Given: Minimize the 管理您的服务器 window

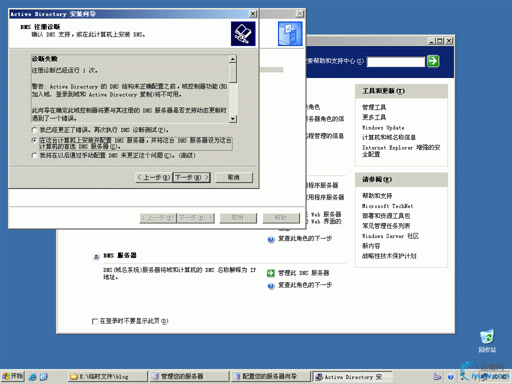Looking at the screenshot, I should tap(431, 41).
